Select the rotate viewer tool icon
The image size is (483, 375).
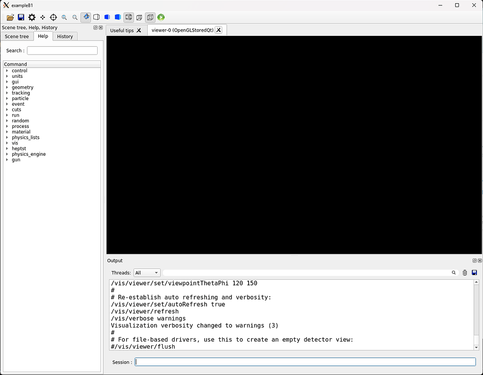pyautogui.click(x=85, y=17)
